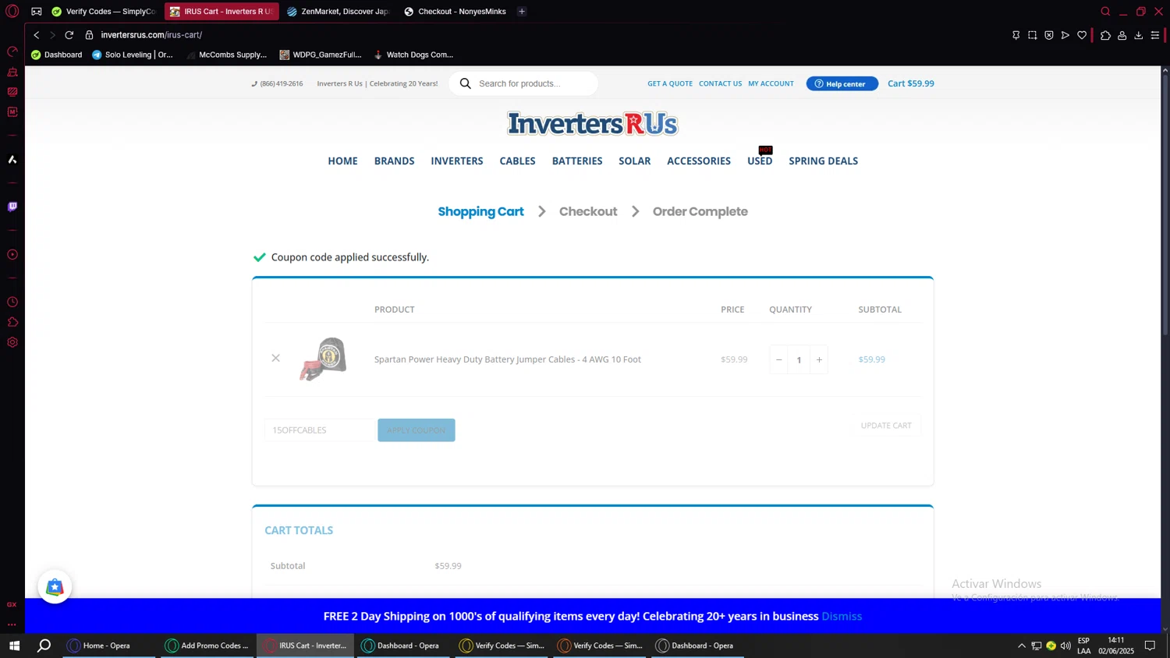1170x658 pixels.
Task: Click the product search magnifier icon
Action: coord(466,83)
